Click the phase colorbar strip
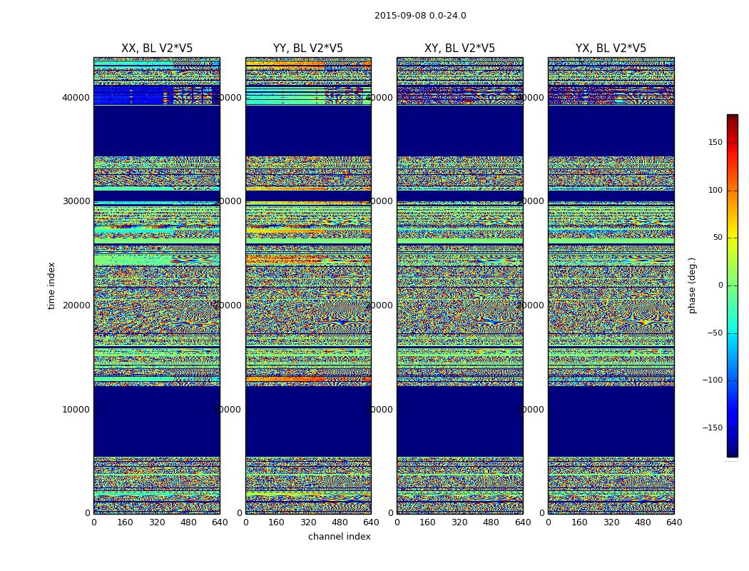The image size is (749, 571). click(x=733, y=285)
